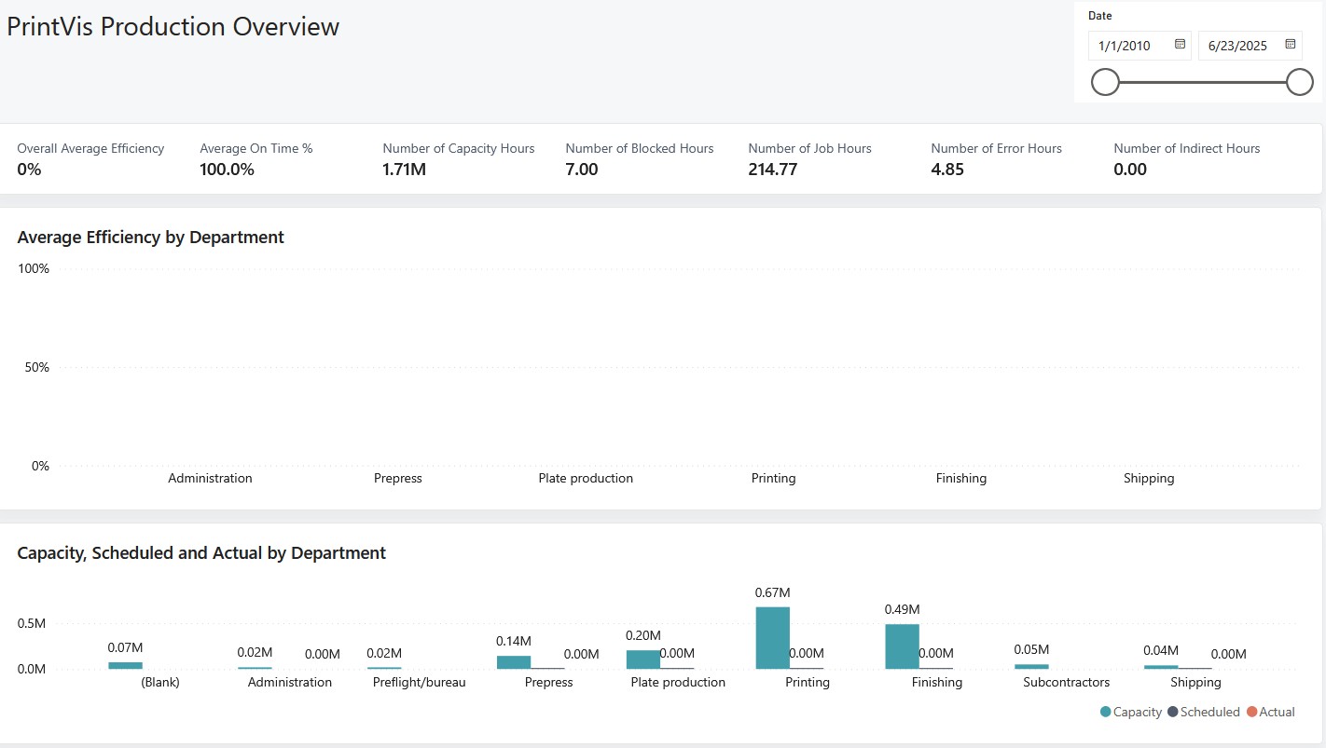
Task: Click the Average Efficiency by Department chart title
Action: pos(150,238)
